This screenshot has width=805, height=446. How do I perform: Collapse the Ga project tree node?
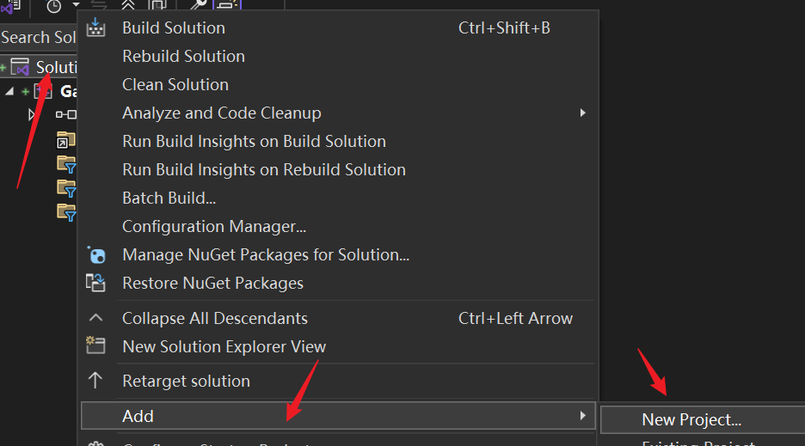tap(9, 91)
